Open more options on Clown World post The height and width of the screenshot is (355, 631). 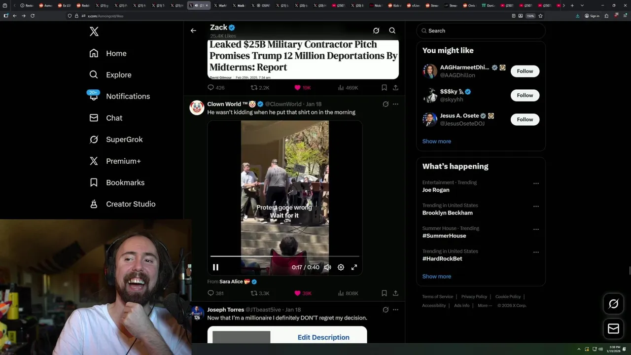[x=395, y=104]
